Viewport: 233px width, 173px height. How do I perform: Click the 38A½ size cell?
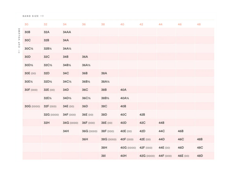[105, 81]
